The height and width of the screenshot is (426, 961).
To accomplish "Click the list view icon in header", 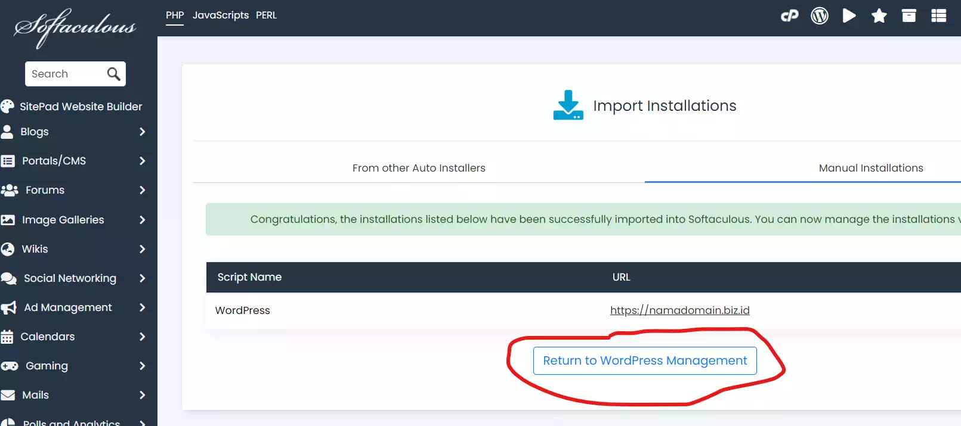I will pos(939,15).
